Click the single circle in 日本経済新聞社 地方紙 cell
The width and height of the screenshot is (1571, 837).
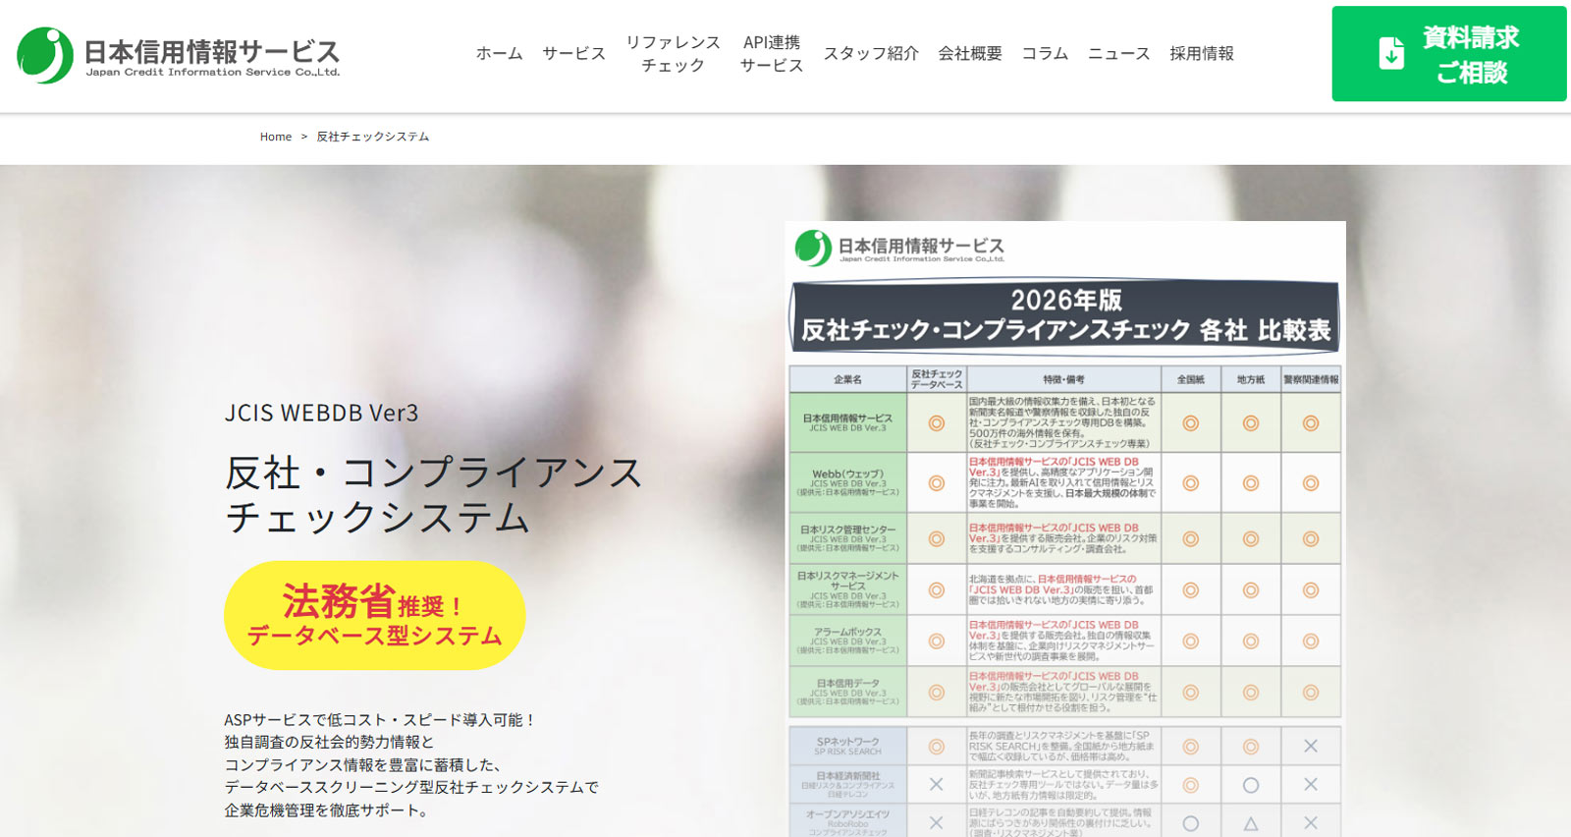click(1251, 785)
